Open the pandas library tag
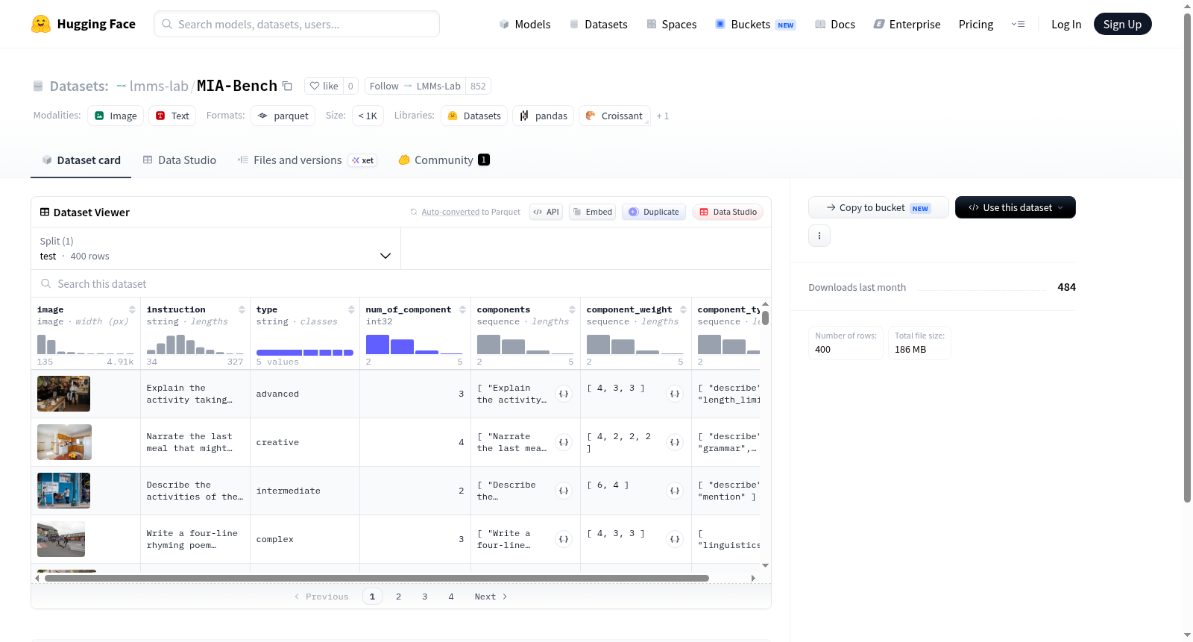The height and width of the screenshot is (642, 1193). pyautogui.click(x=544, y=116)
